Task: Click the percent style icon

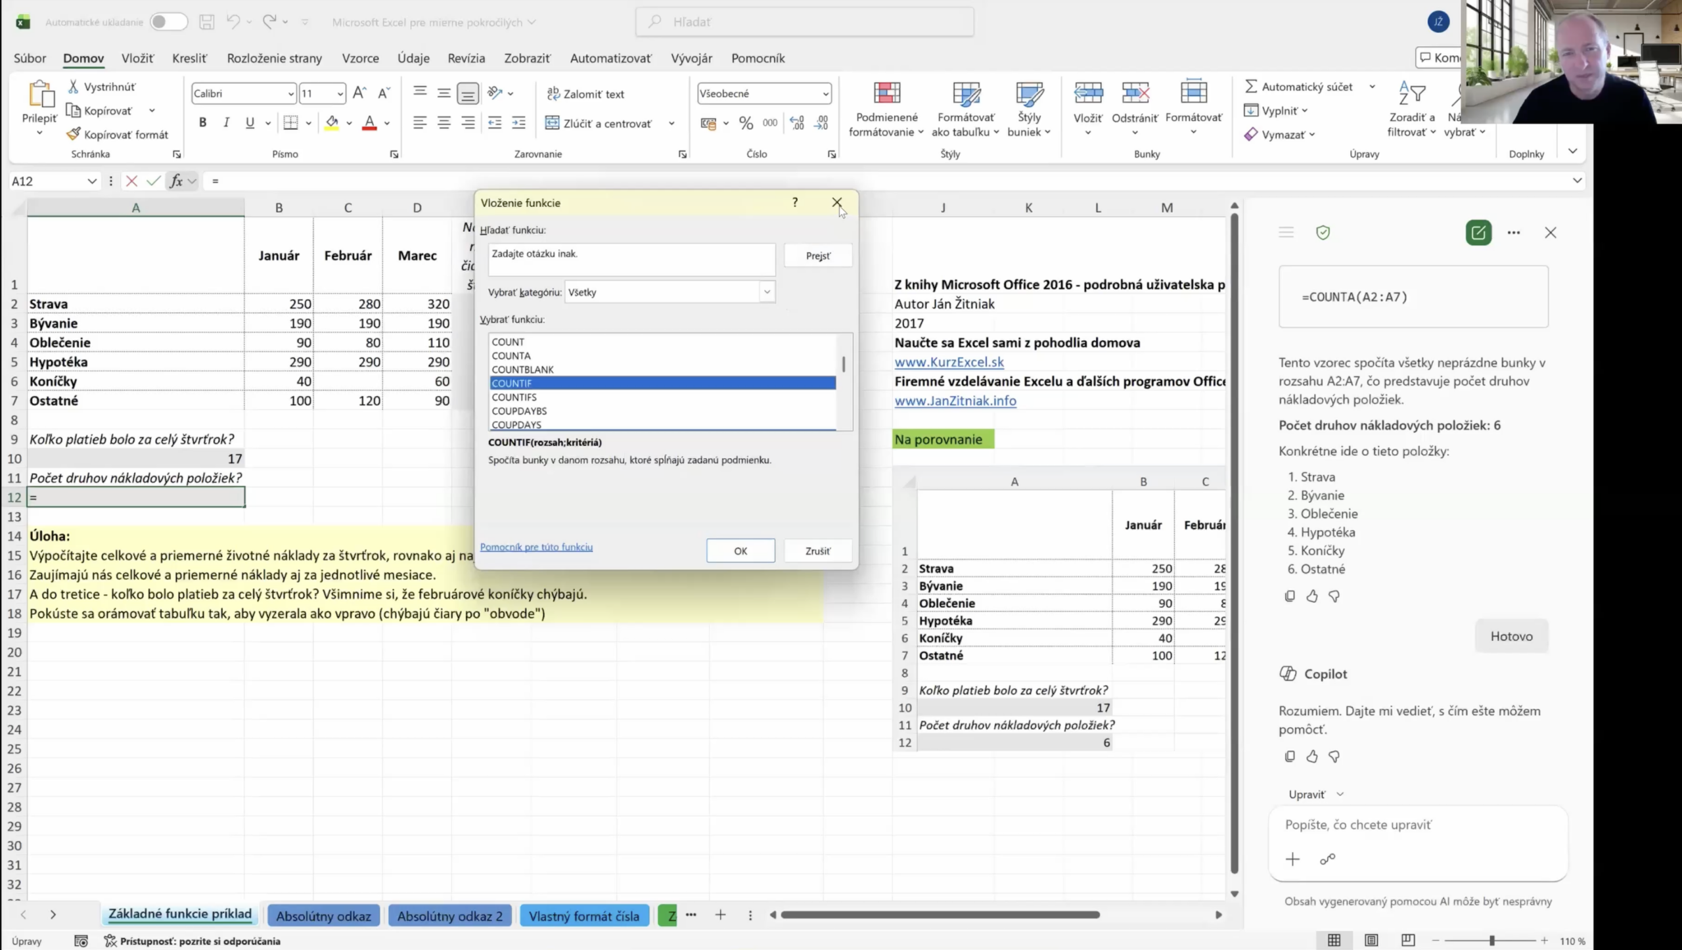Action: (x=746, y=123)
